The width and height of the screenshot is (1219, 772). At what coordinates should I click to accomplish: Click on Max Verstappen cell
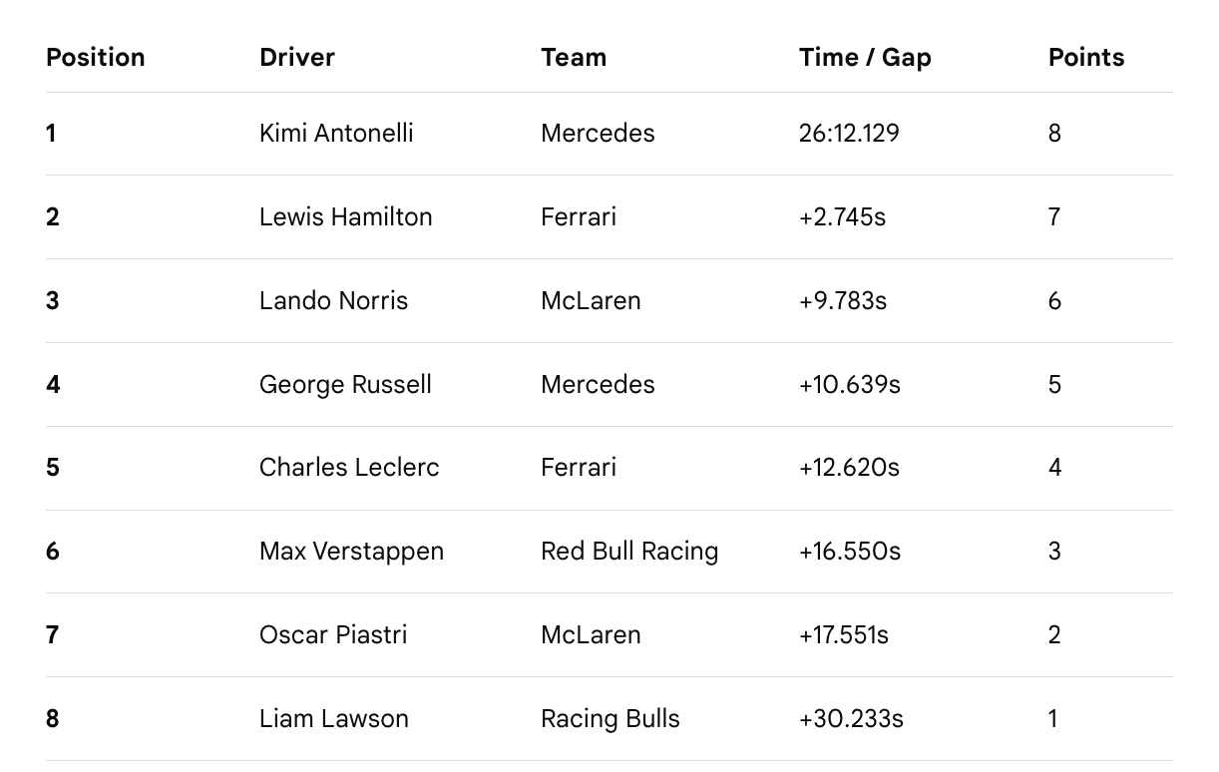point(351,552)
